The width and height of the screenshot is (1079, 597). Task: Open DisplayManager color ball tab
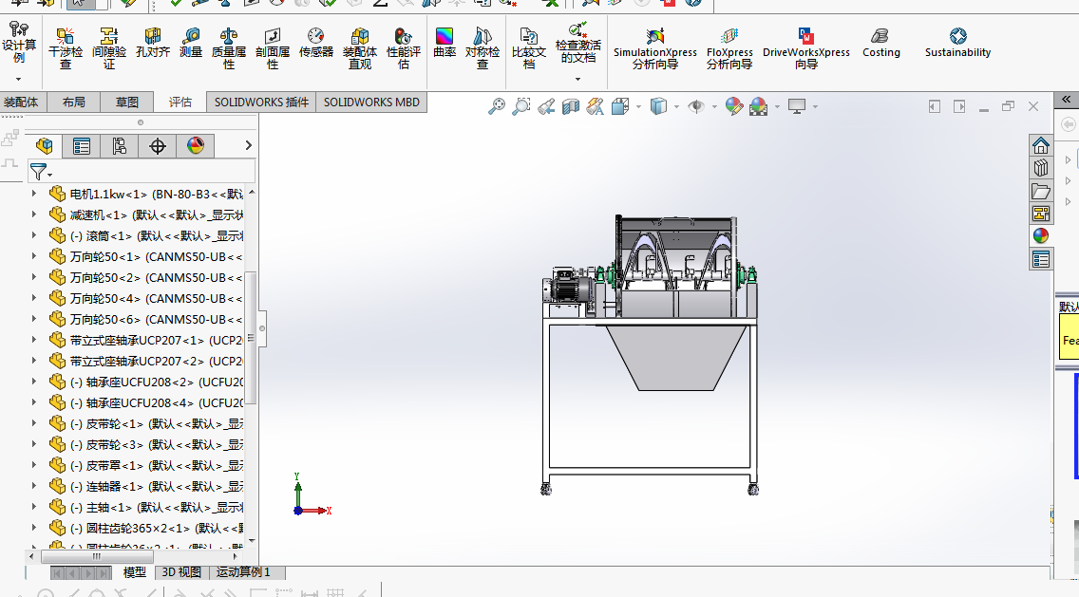pos(196,146)
